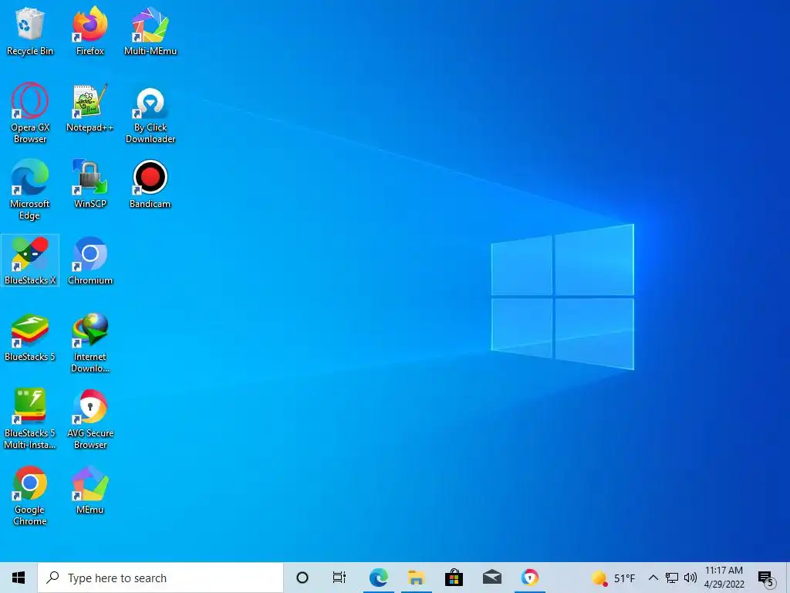The image size is (790, 593).
Task: Open the 51°F weather widget
Action: click(613, 578)
